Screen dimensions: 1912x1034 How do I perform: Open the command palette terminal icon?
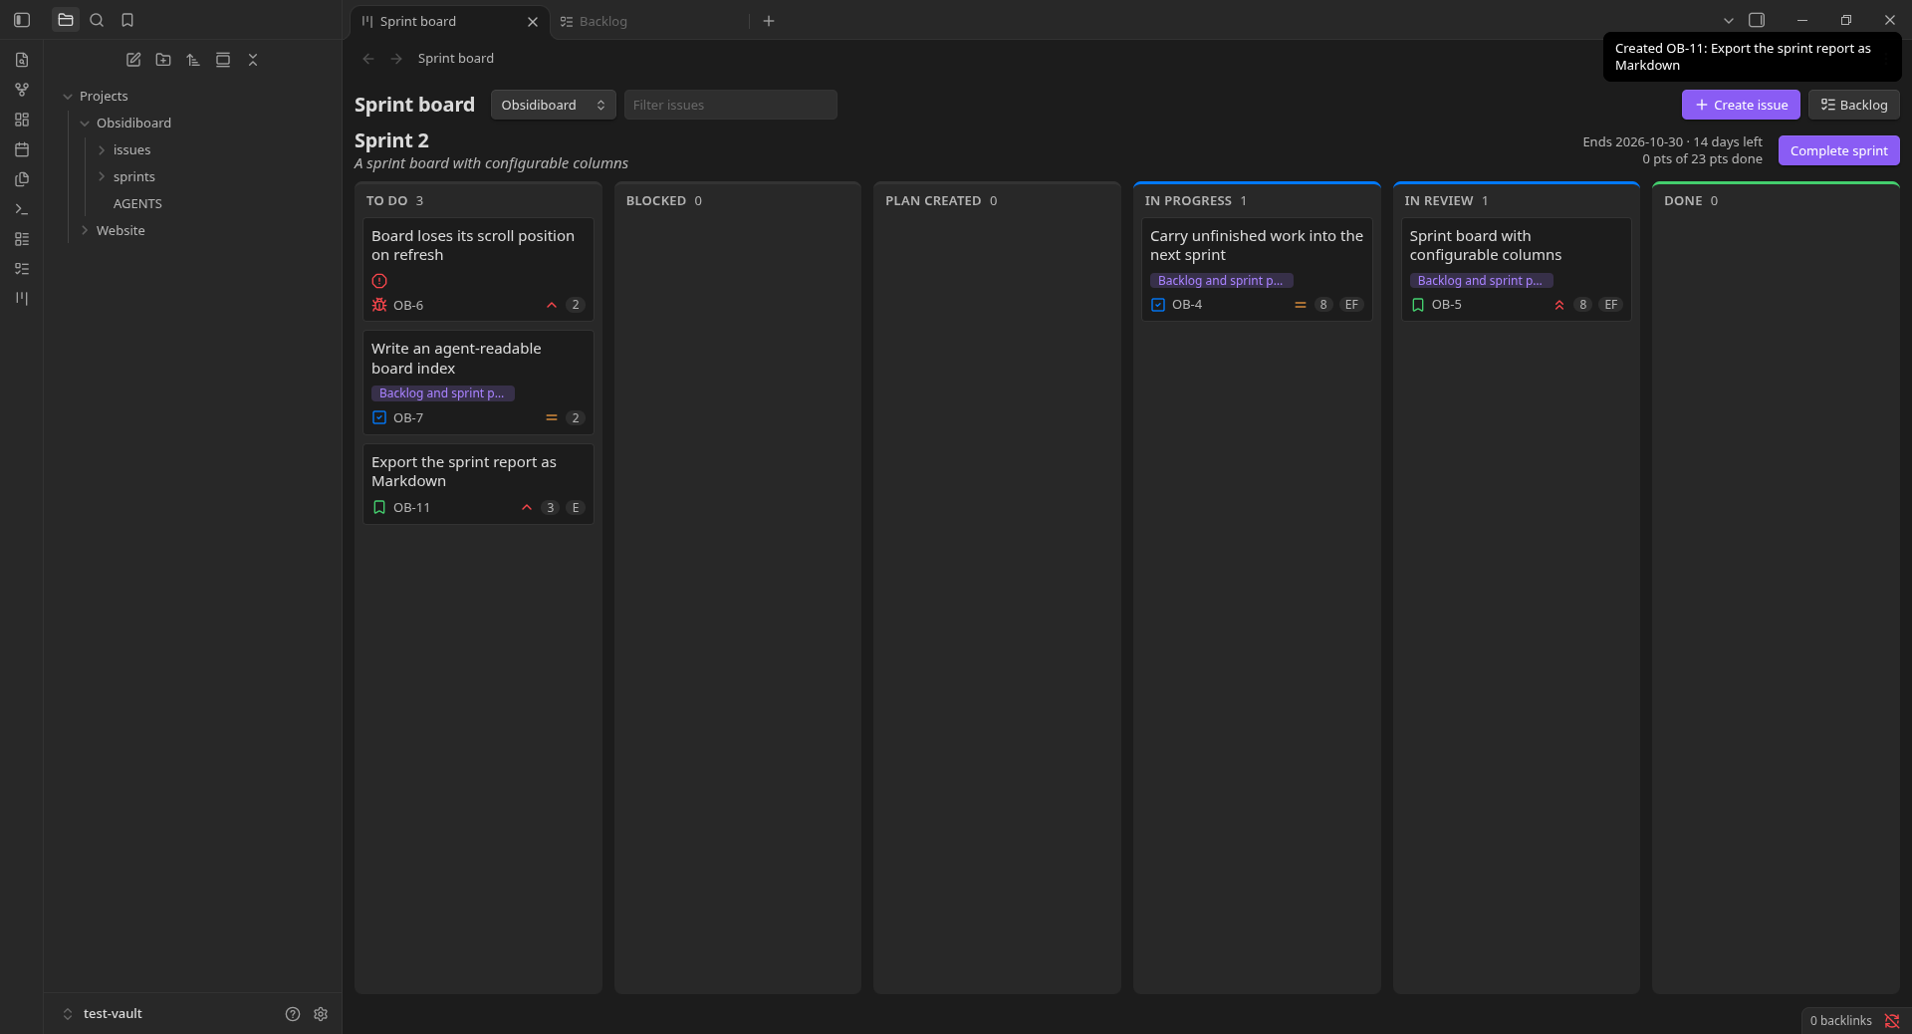coord(22,209)
